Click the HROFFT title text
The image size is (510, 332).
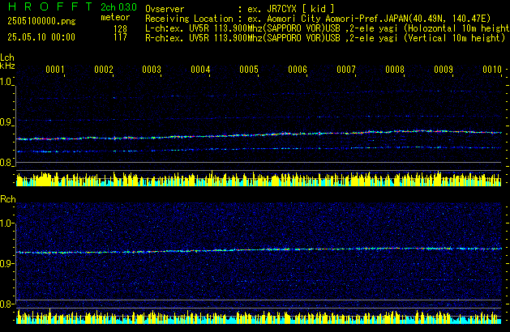pyautogui.click(x=50, y=6)
